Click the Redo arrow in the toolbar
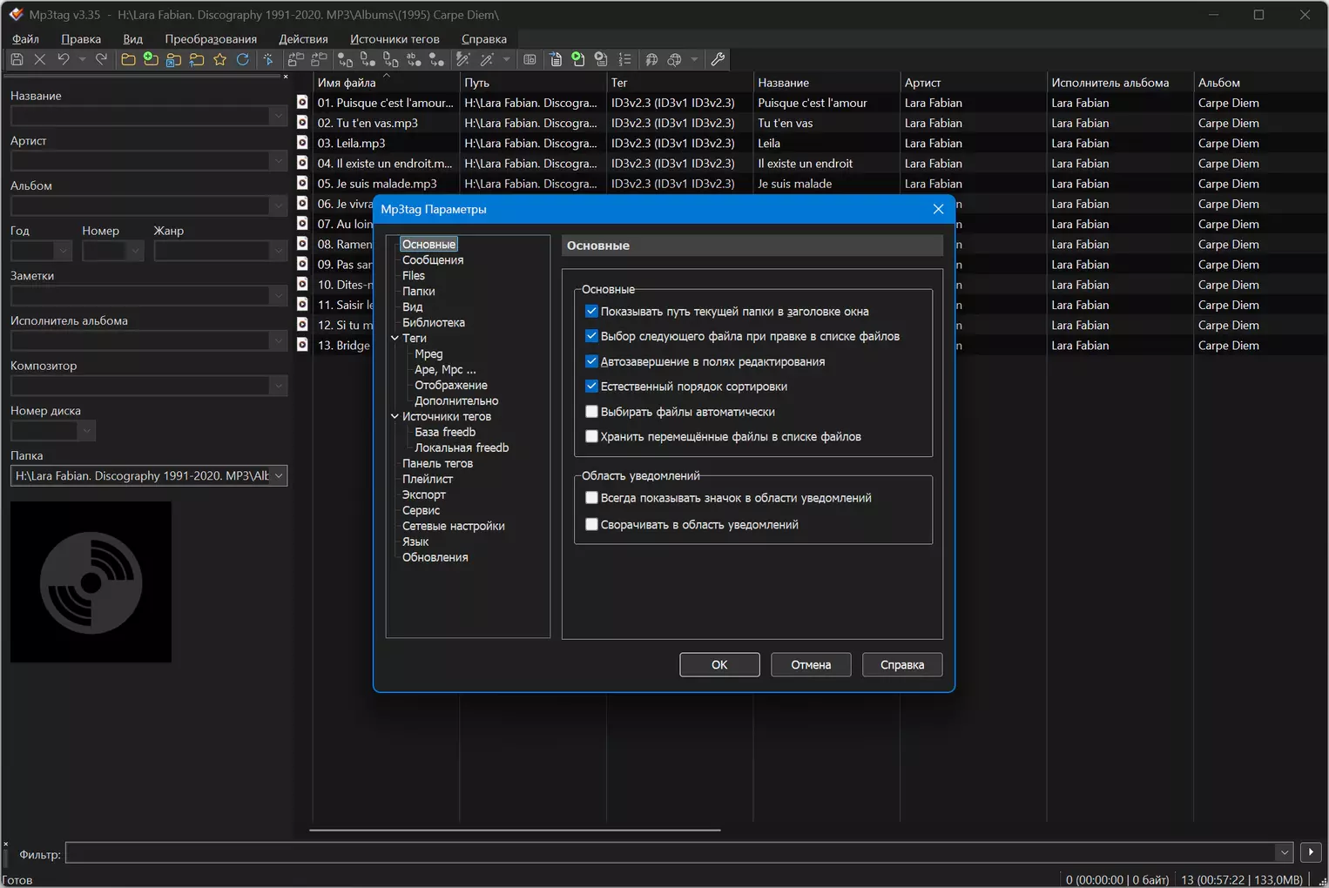 coord(101,59)
